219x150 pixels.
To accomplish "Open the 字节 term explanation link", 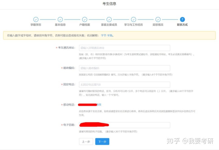I will 104,36.
